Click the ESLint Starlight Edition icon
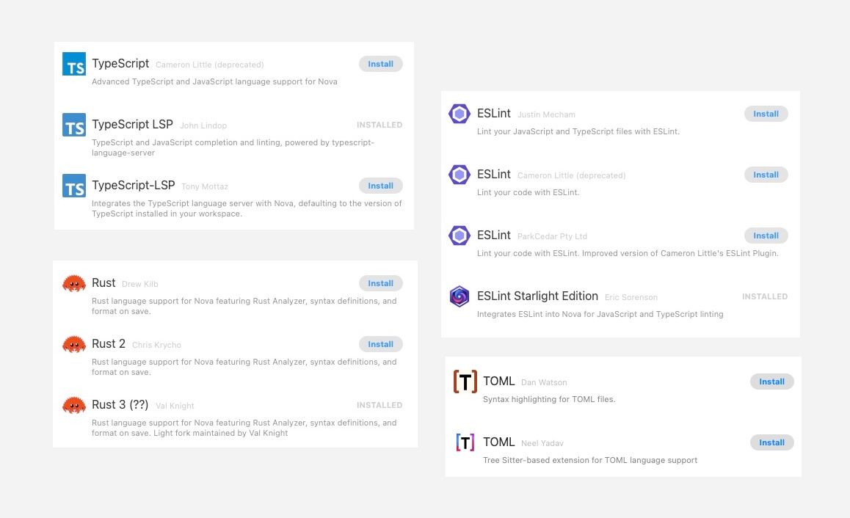850x518 pixels. (459, 297)
